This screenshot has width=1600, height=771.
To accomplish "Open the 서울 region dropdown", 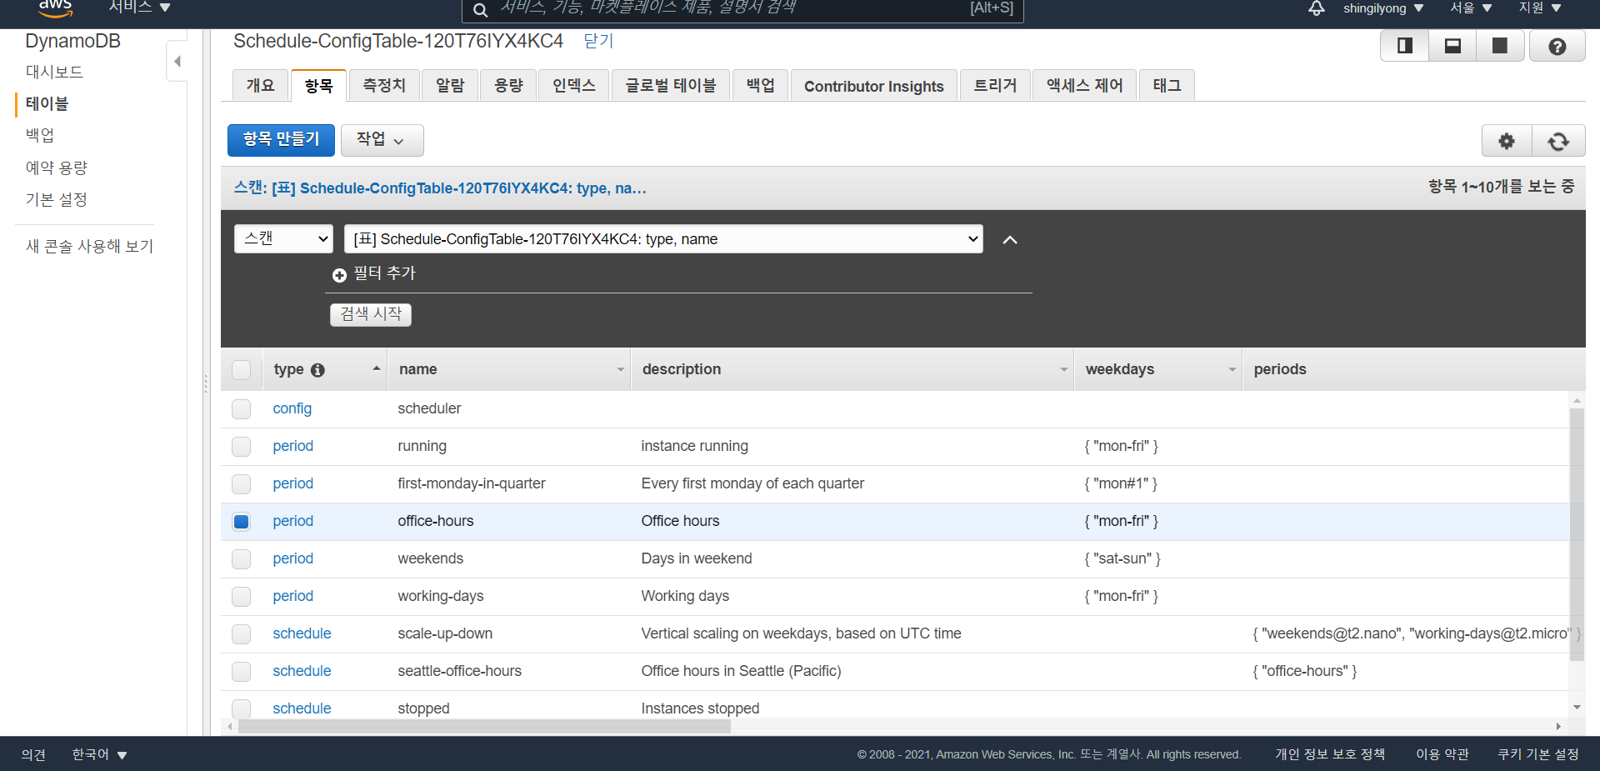I will [1471, 8].
